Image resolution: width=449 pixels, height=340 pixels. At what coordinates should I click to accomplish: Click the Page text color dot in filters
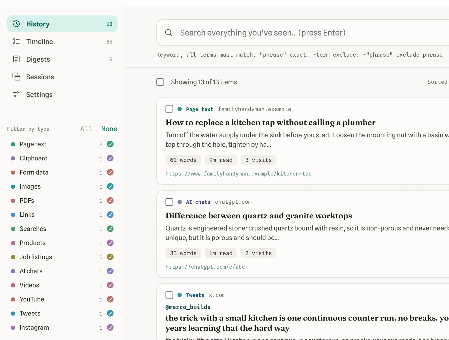13,144
